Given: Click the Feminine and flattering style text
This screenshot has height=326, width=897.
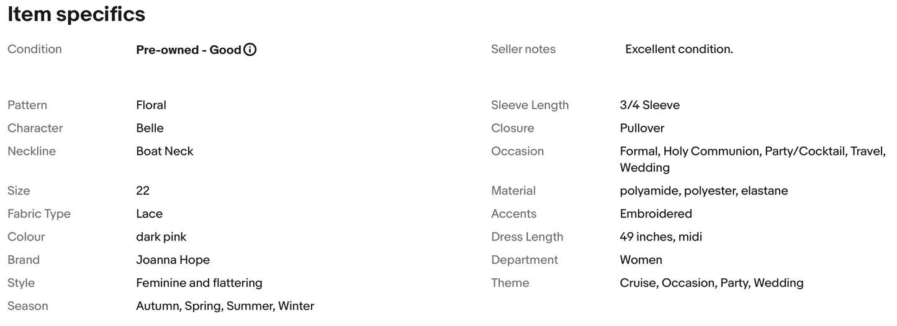Looking at the screenshot, I should tap(199, 283).
